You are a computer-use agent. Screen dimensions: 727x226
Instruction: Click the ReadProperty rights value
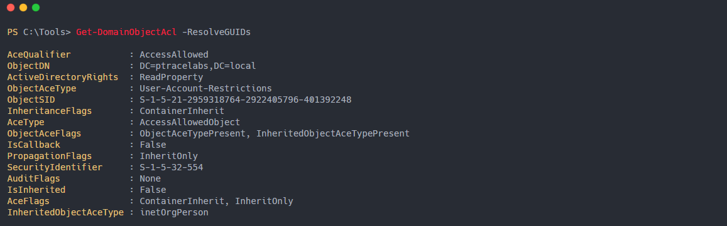(x=172, y=77)
